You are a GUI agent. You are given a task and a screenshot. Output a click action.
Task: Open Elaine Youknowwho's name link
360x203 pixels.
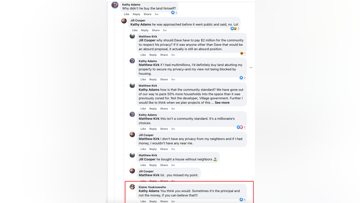pyautogui.click(x=152, y=187)
